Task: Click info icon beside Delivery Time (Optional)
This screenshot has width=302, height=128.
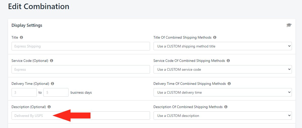Action: pos(52,84)
